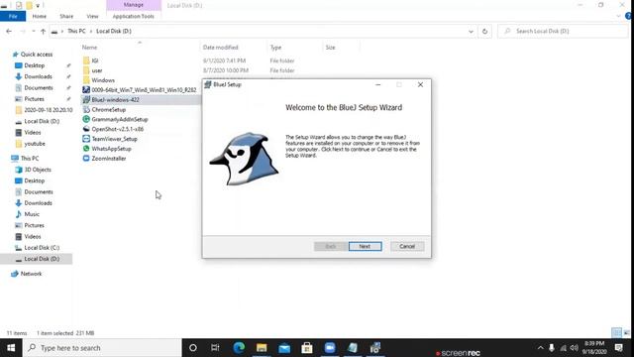This screenshot has width=634, height=357.
Task: Switch to details view layout icon
Action: 616,333
